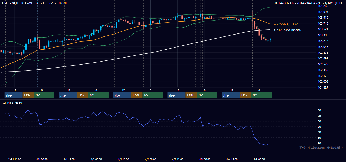This screenshot has height=162, width=346.
Task: Select price level 102.873 on the axis
Action: tap(323, 53)
